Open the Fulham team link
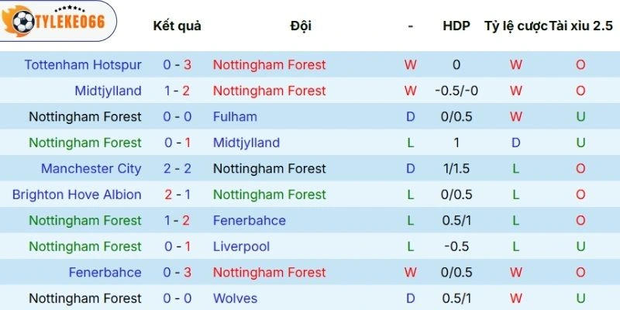Screen dimensions: 620x310 pyautogui.click(x=235, y=117)
